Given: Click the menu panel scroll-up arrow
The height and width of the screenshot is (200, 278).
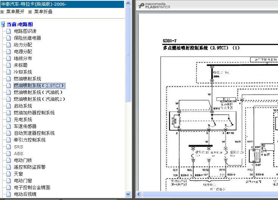Looking at the screenshot, I should pos(128,3).
